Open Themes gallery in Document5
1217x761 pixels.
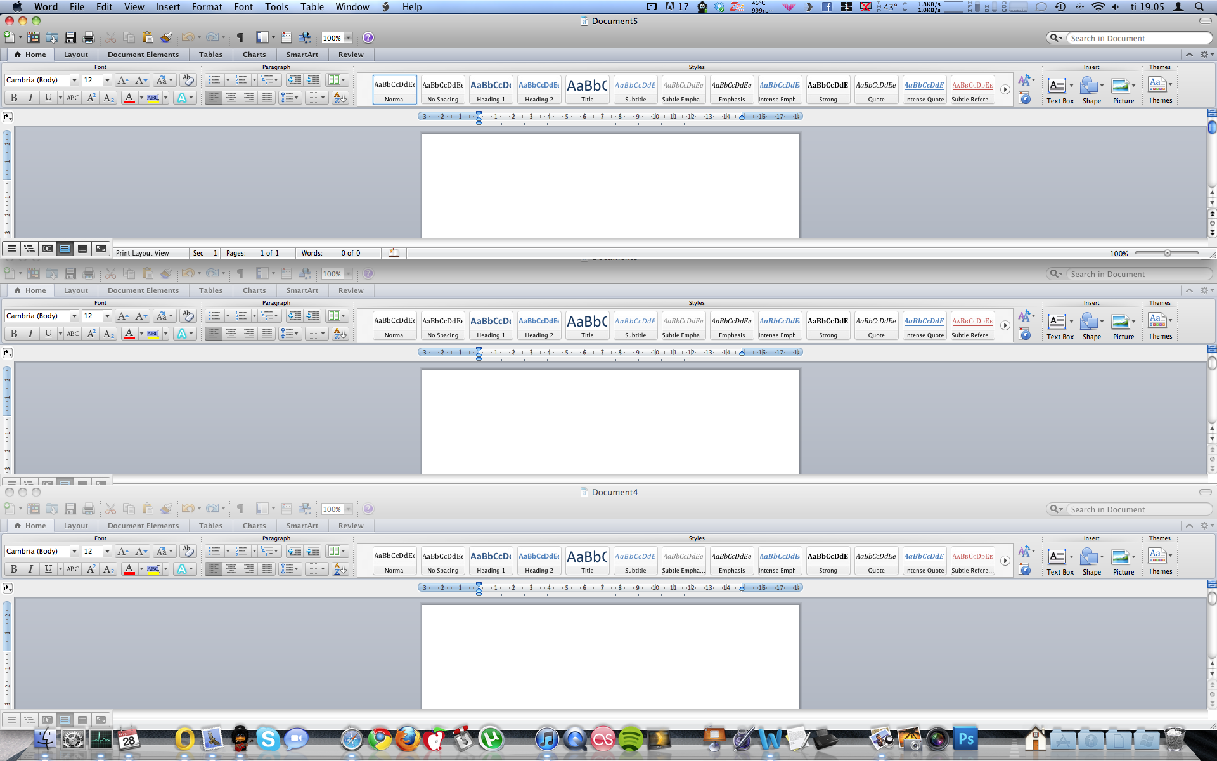(x=1160, y=89)
